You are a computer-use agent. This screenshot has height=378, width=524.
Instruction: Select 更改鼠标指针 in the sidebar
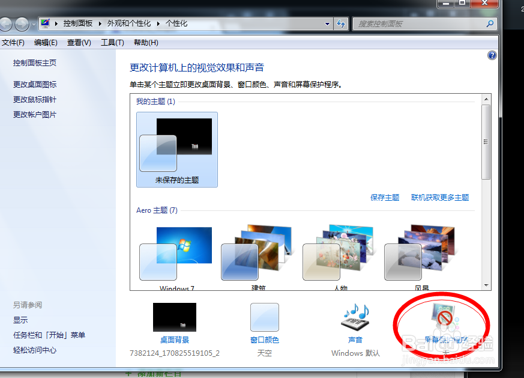pyautogui.click(x=35, y=99)
